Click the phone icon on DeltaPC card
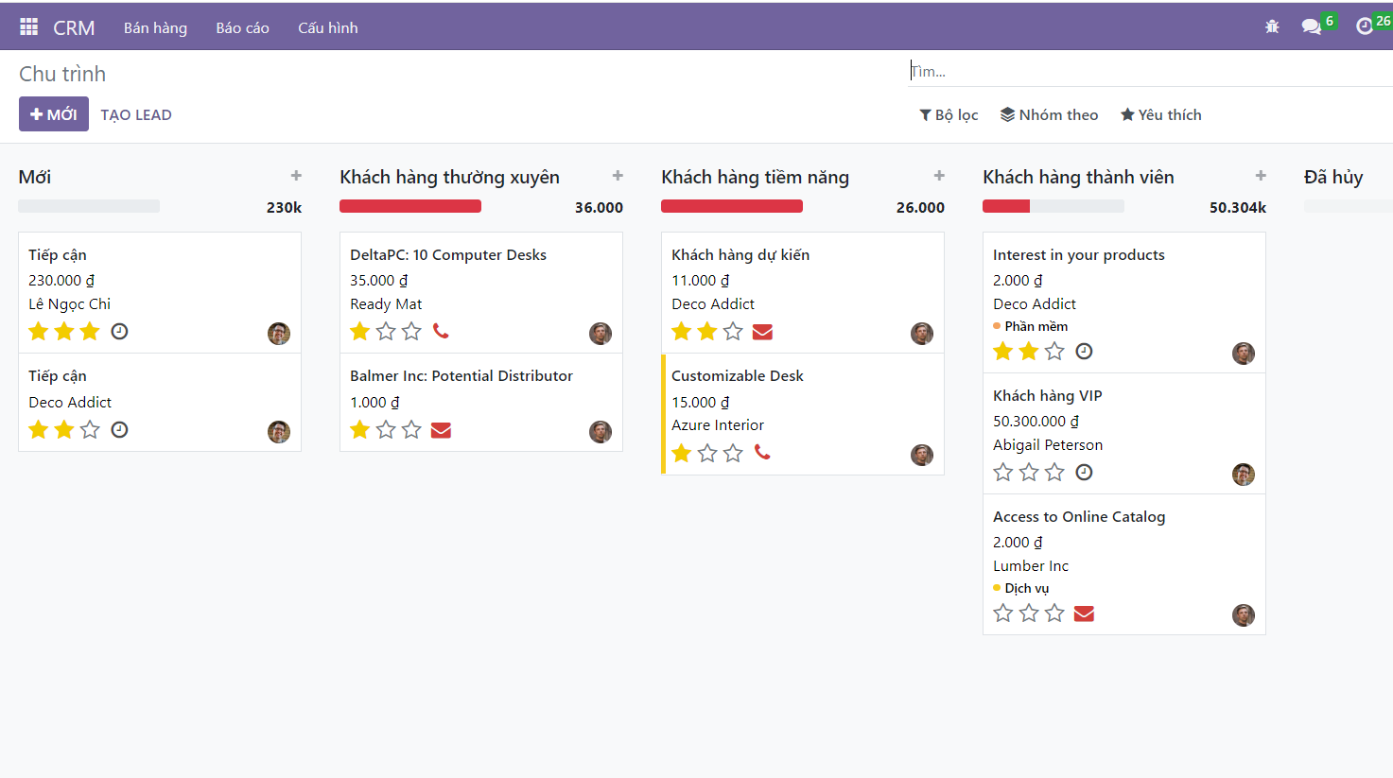This screenshot has height=778, width=1393. (x=441, y=331)
